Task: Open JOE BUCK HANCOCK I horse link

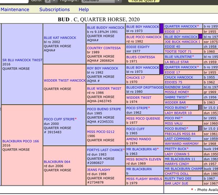Action: click(x=182, y=42)
